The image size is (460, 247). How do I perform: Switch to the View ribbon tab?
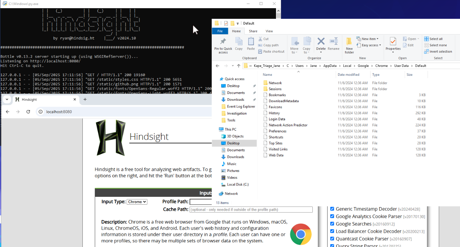click(x=269, y=31)
